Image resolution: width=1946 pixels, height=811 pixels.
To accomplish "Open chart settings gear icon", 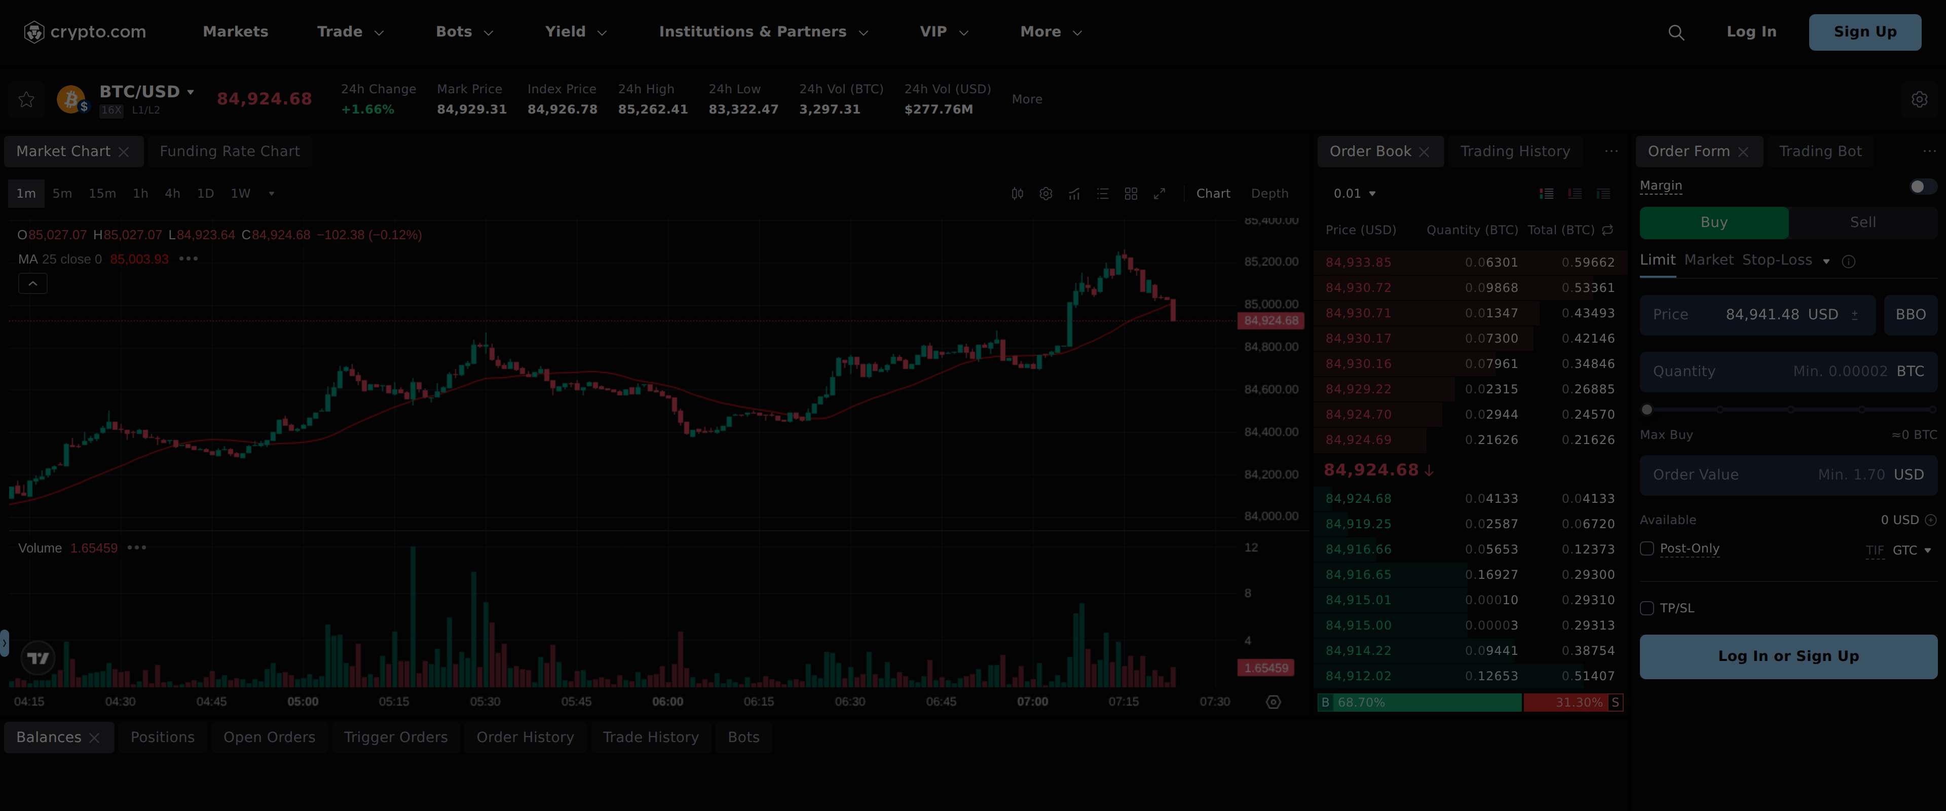I will click(x=1045, y=194).
